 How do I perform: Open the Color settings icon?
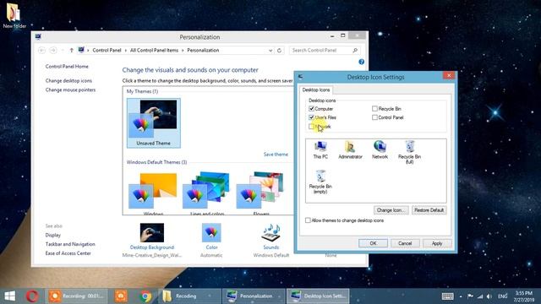click(x=211, y=233)
